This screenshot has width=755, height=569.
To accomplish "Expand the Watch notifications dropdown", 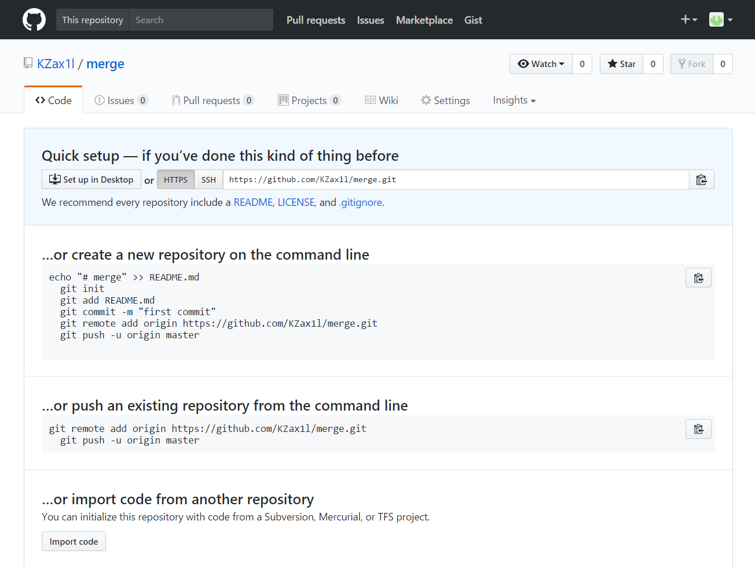I will click(541, 64).
